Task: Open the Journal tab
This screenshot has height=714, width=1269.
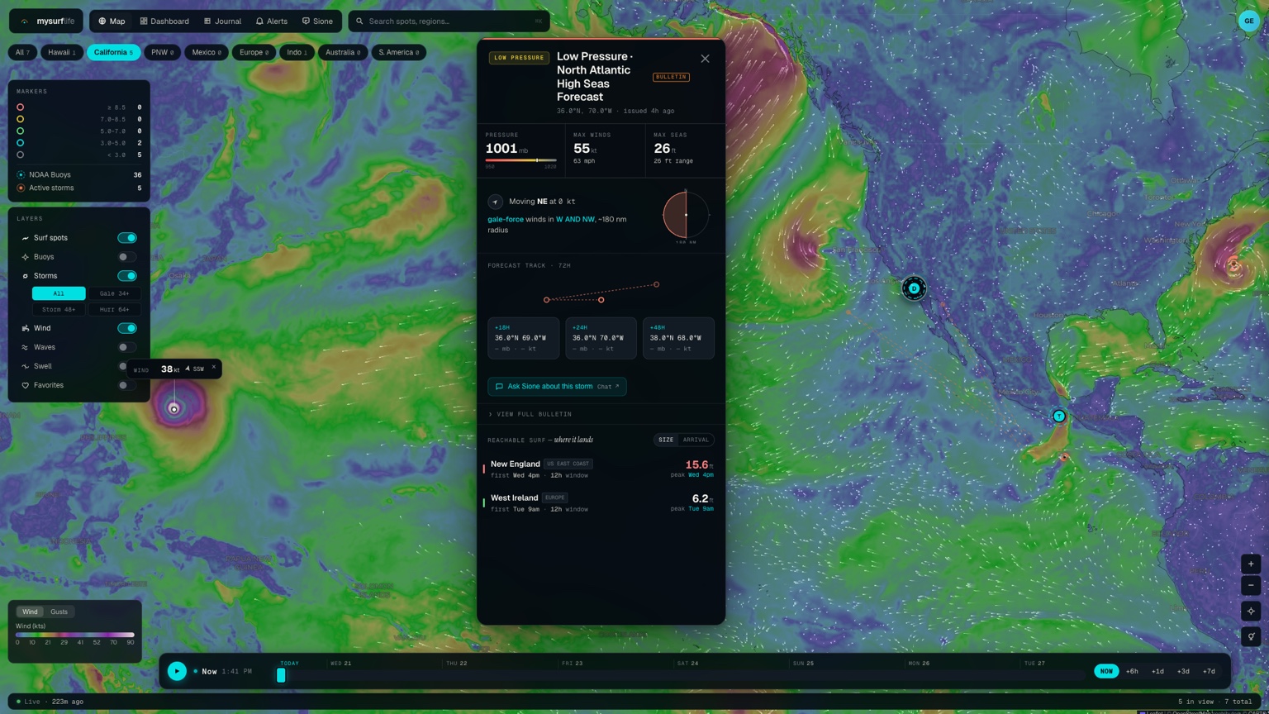Action: (x=222, y=21)
